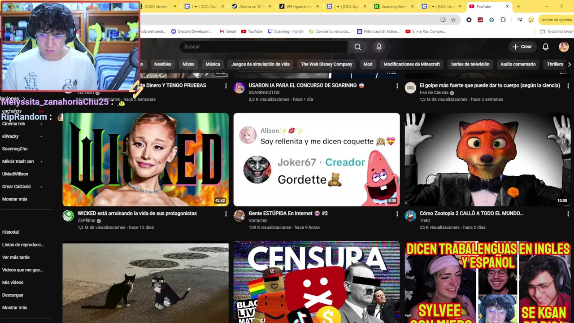Click the Acción obligatoria button
Screen dimensions: 574x323
(557, 20)
